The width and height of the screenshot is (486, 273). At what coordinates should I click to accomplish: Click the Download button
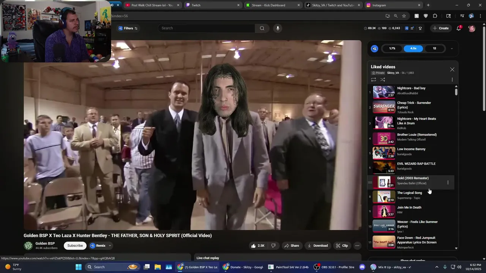tap(317, 246)
